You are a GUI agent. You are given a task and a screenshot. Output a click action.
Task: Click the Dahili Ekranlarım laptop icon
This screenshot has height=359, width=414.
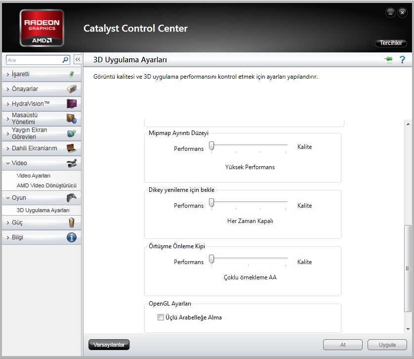[x=72, y=148]
